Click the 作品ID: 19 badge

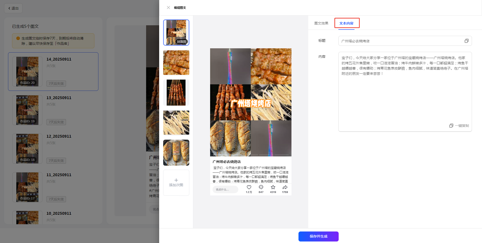click(x=27, y=121)
